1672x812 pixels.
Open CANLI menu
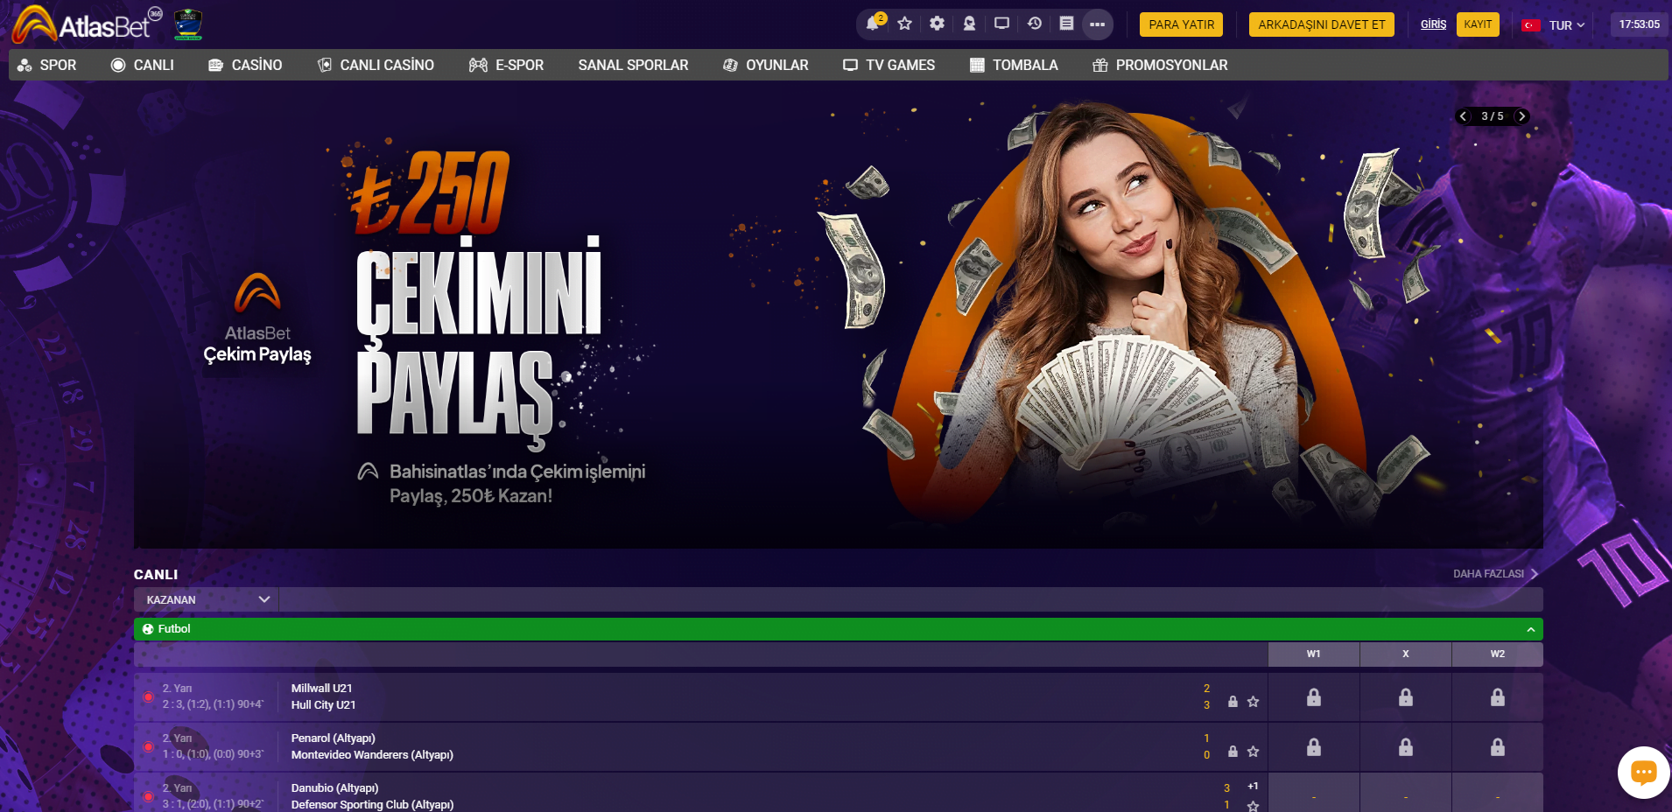(x=143, y=65)
